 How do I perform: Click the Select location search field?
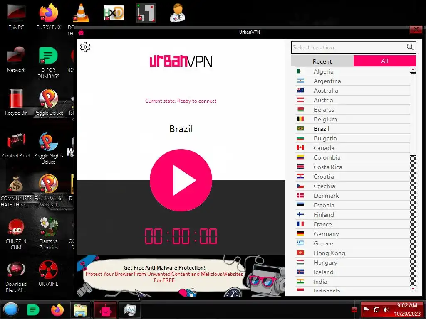tap(354, 47)
